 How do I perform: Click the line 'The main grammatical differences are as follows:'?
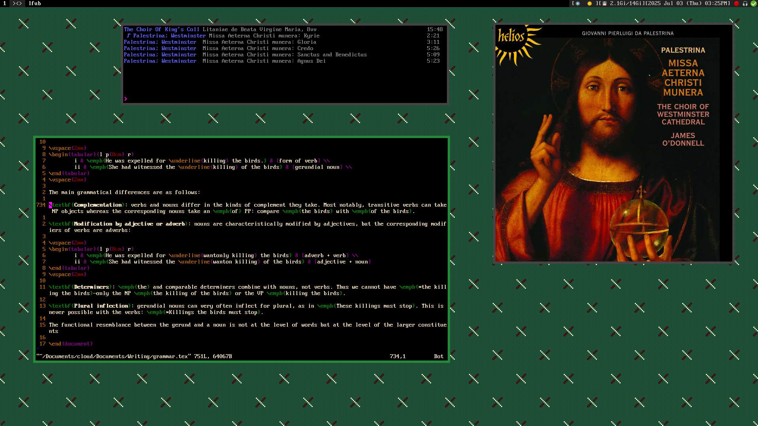[125, 192]
